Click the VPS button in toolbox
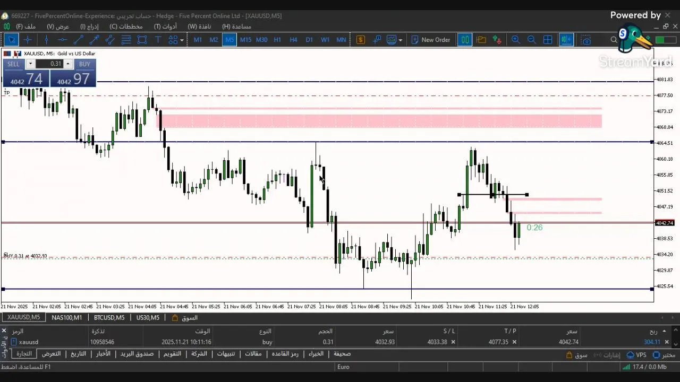 [x=636, y=355]
